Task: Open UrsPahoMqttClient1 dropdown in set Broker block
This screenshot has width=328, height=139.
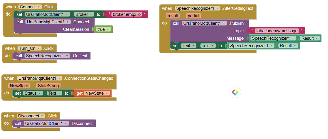Action: (47, 14)
